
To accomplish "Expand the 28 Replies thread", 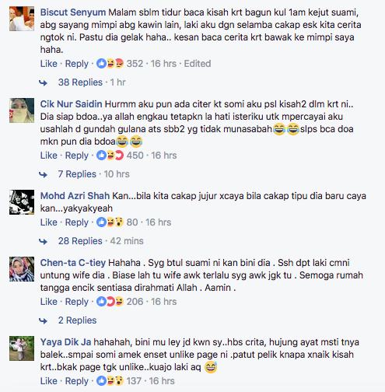I will coord(80,241).
